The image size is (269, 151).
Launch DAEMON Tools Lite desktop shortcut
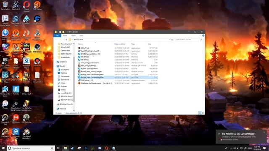click(5, 35)
